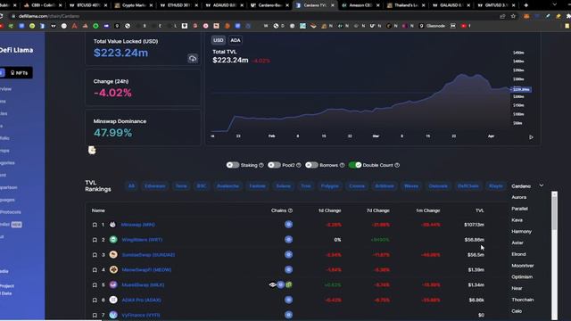Viewport: 571px width, 321px height.
Task: Click the browser address bar URL
Action: pyautogui.click(x=49, y=16)
